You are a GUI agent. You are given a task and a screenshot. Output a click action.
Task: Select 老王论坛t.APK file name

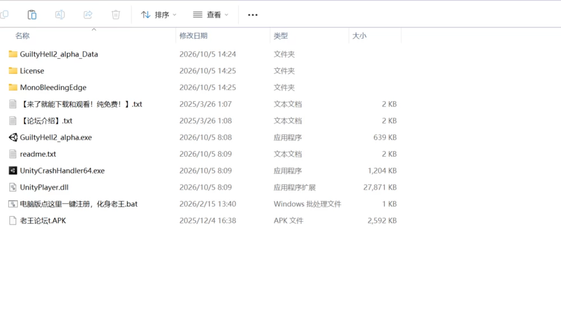tap(43, 221)
